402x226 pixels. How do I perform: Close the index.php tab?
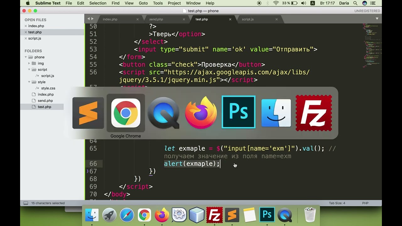click(x=137, y=19)
